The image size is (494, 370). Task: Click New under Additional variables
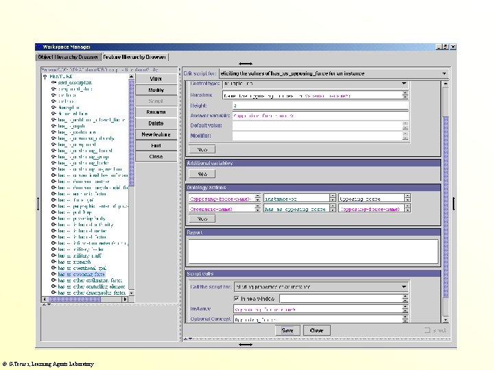point(202,174)
